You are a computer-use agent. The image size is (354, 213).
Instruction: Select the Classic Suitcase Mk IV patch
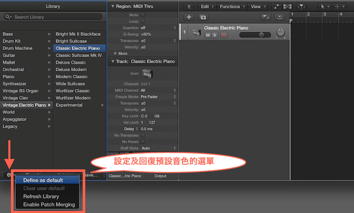coord(80,55)
